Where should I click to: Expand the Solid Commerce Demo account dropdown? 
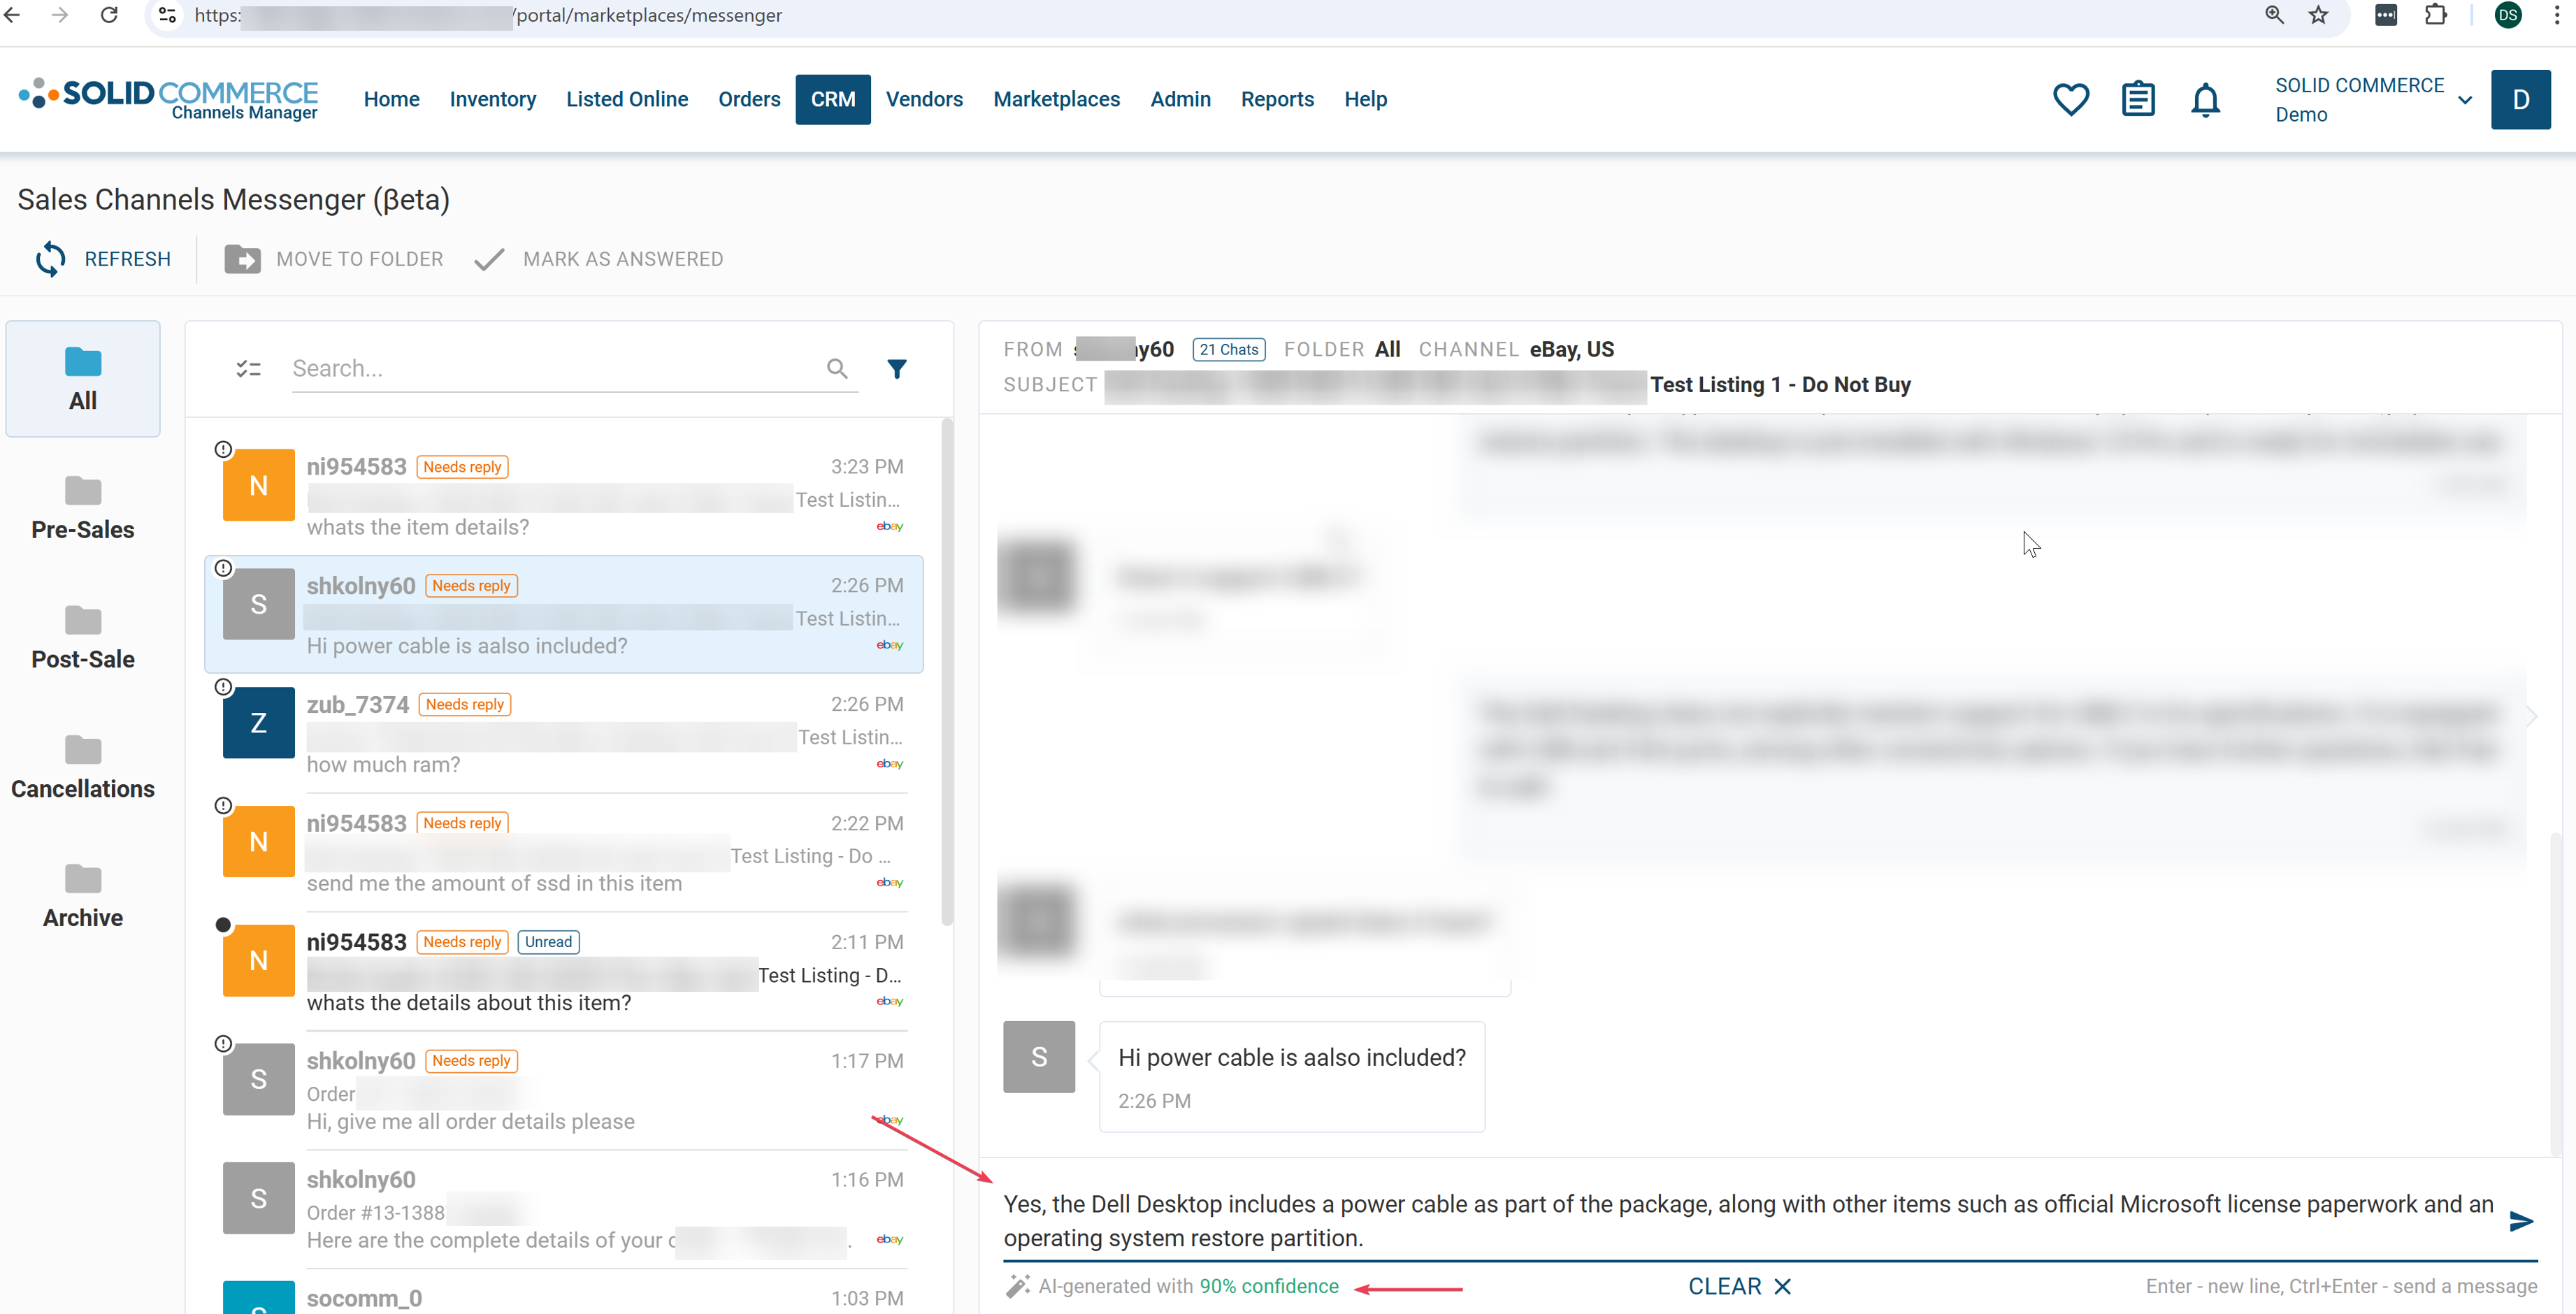click(x=2464, y=100)
